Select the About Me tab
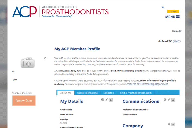The image size is (192, 128). pyautogui.click(x=66, y=93)
